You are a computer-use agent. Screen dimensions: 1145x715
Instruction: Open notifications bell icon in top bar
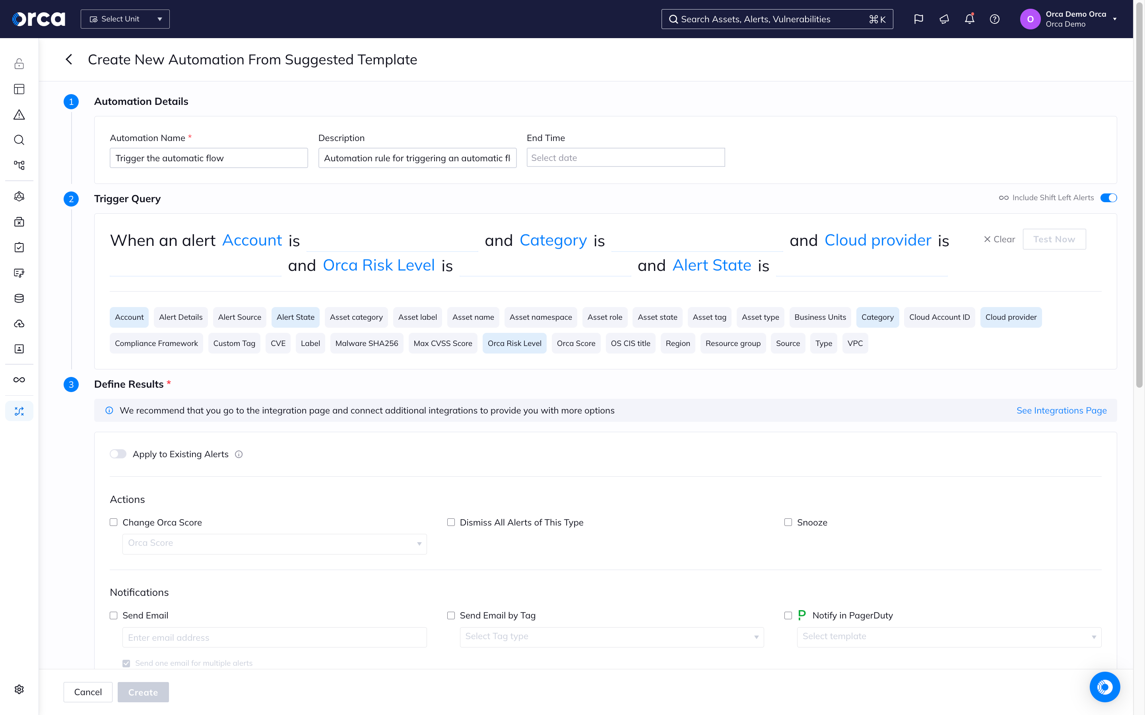pyautogui.click(x=969, y=19)
